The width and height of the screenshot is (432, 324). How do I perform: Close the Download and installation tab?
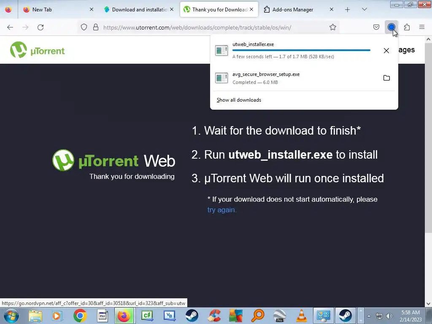pos(172,9)
